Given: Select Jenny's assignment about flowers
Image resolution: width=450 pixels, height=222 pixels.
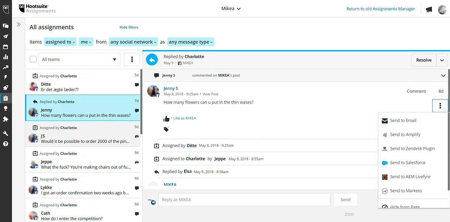Looking at the screenshot, I should 82,108.
